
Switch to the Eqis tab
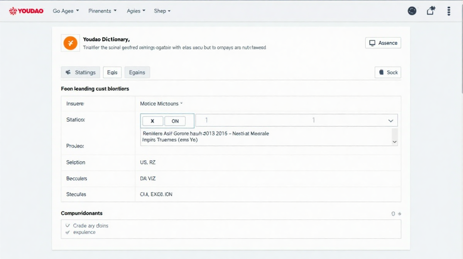coord(112,72)
